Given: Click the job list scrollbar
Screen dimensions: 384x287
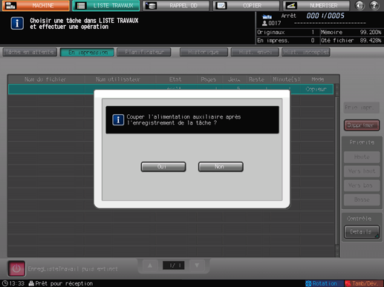Looking at the screenshot, I should tap(337, 171).
